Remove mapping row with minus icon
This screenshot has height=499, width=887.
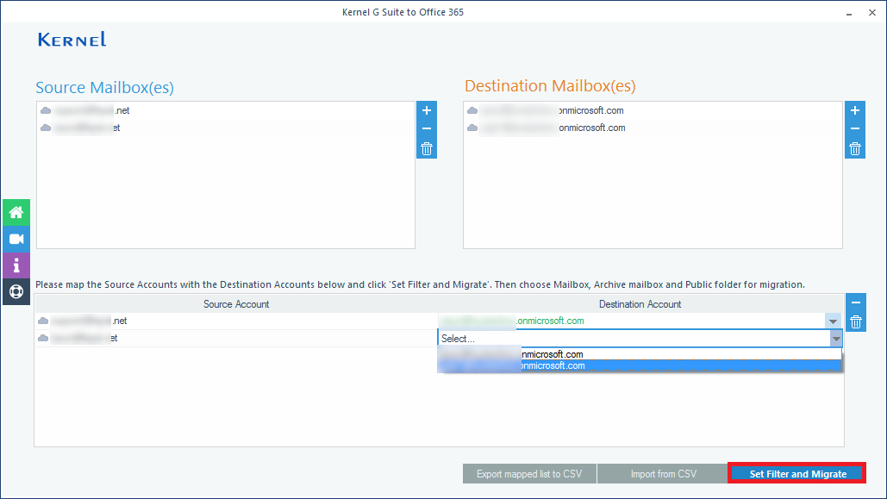click(856, 303)
